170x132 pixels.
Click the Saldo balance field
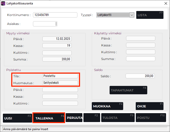(x=140, y=76)
